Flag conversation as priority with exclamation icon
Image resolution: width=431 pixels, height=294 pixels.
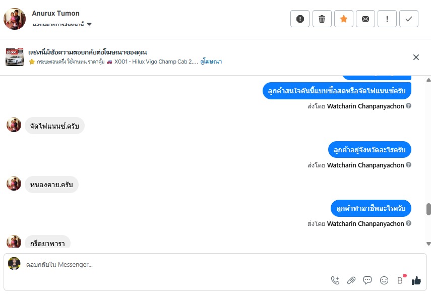[x=387, y=19]
